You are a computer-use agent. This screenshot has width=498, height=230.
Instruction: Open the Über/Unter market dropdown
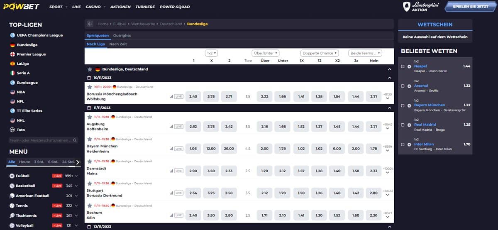(265, 53)
